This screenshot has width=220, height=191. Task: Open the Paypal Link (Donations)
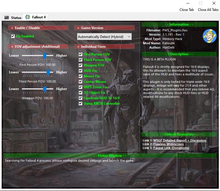pyautogui.click(x=171, y=148)
